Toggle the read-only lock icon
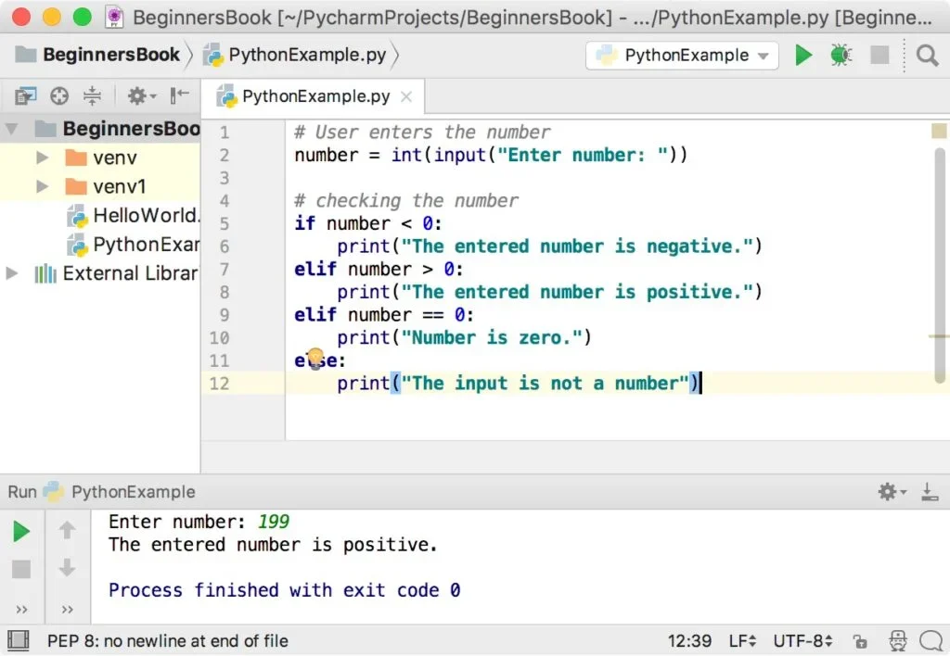The width and height of the screenshot is (950, 656). click(860, 641)
